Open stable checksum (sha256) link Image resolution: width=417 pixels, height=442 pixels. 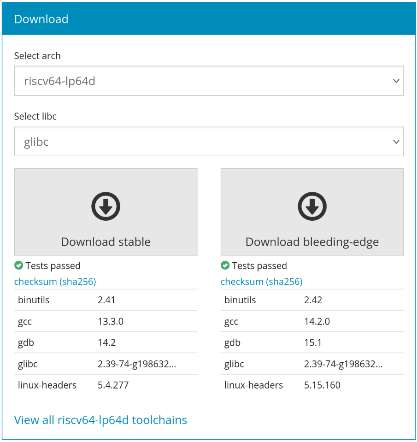pyautogui.click(x=55, y=282)
